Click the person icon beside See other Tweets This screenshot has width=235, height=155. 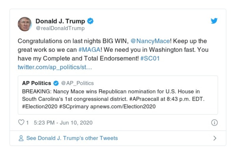[x=21, y=138]
